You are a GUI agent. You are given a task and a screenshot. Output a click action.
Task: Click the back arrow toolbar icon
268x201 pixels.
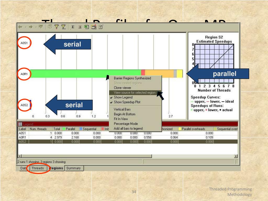click(20, 27)
